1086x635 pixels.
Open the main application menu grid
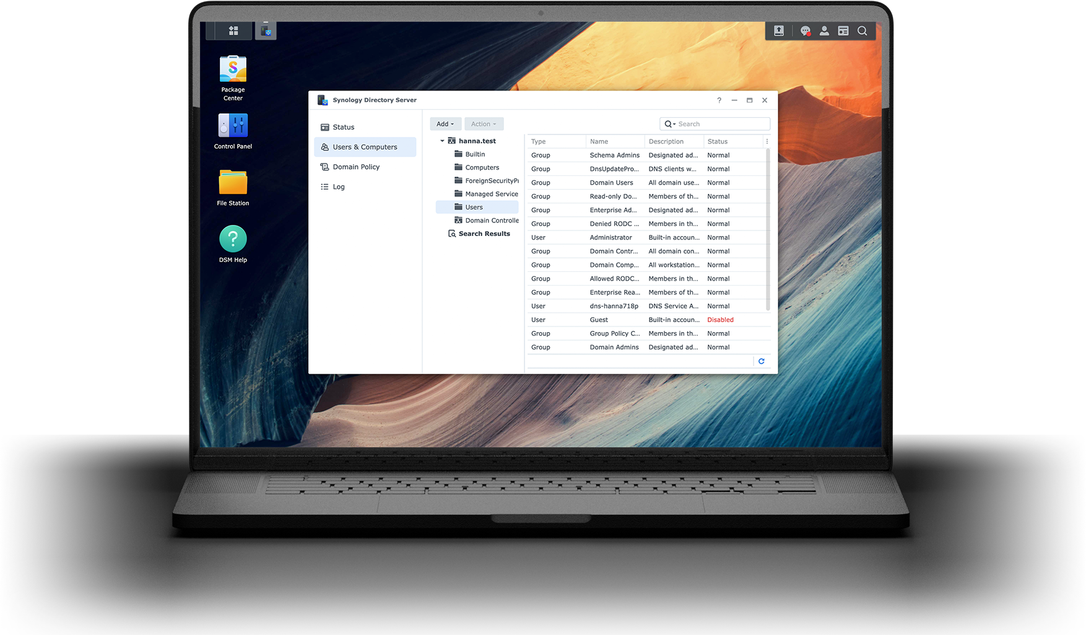(232, 30)
